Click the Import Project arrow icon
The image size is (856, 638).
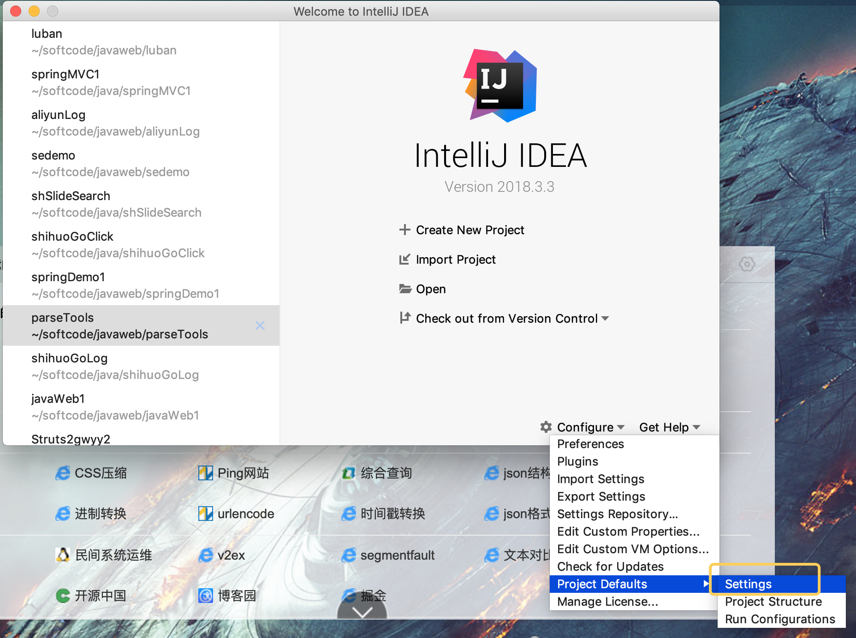(404, 259)
